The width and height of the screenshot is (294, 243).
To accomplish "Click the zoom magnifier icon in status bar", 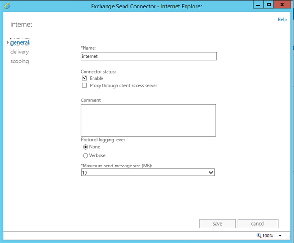I will (x=259, y=235).
